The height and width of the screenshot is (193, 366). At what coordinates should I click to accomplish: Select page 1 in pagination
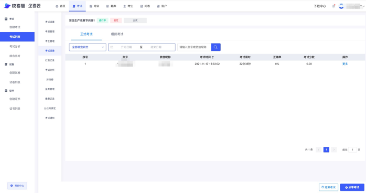coord(326,150)
